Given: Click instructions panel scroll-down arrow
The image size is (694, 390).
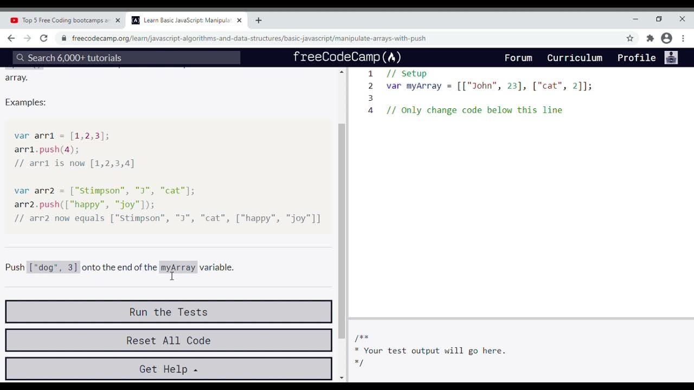Looking at the screenshot, I should coord(342,378).
